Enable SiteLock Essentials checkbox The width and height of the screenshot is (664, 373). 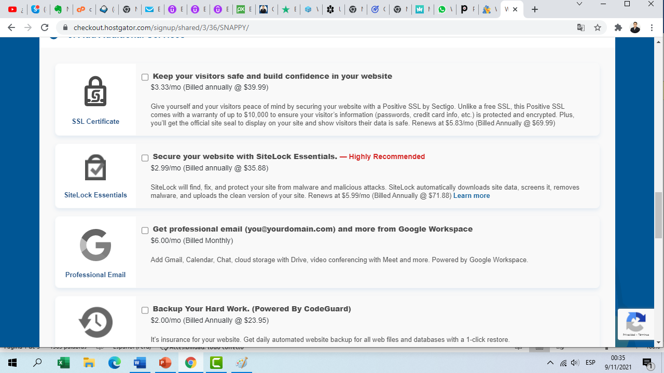[145, 158]
